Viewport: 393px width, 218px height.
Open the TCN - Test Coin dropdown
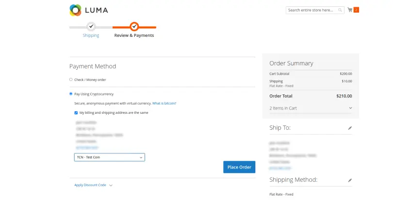pos(109,157)
